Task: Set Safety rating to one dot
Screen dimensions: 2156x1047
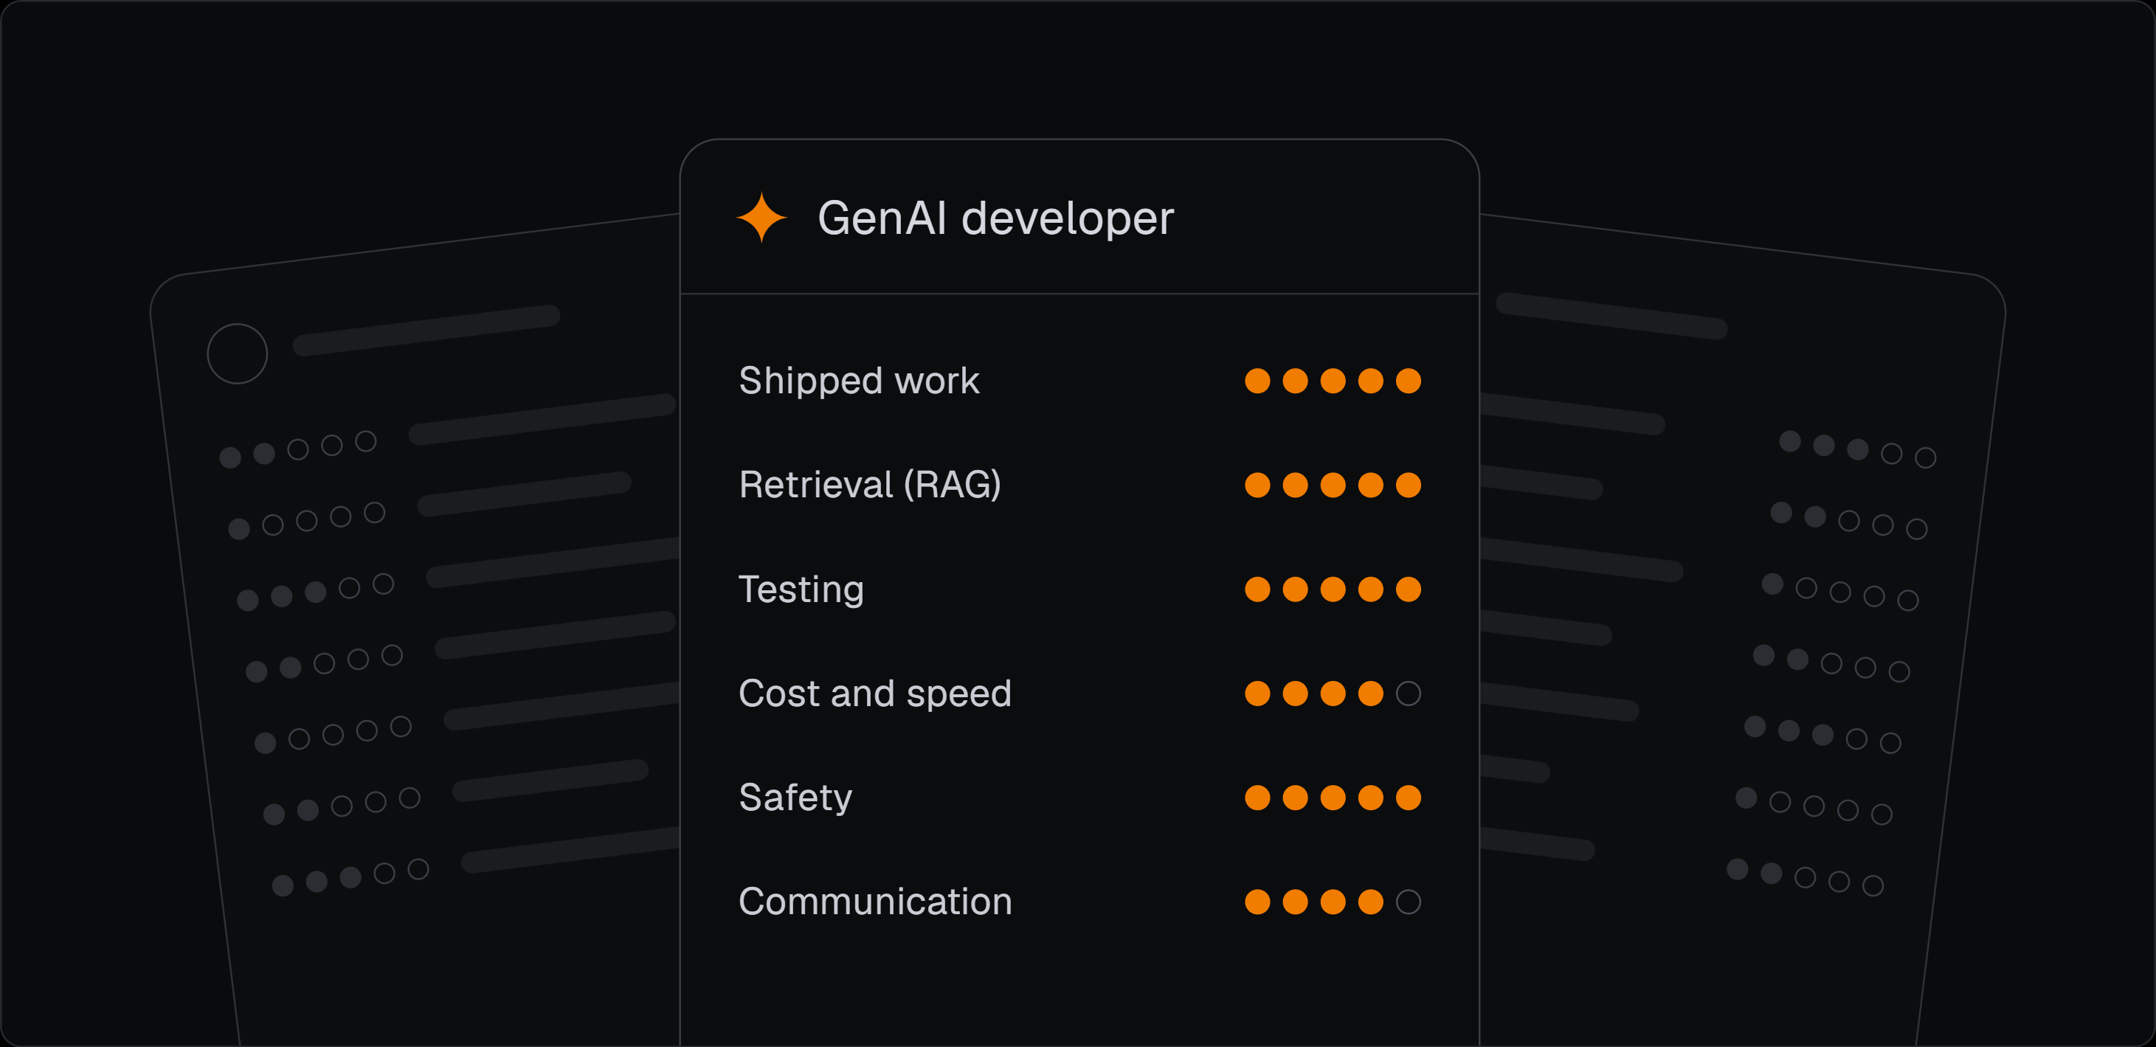Action: 1257,798
